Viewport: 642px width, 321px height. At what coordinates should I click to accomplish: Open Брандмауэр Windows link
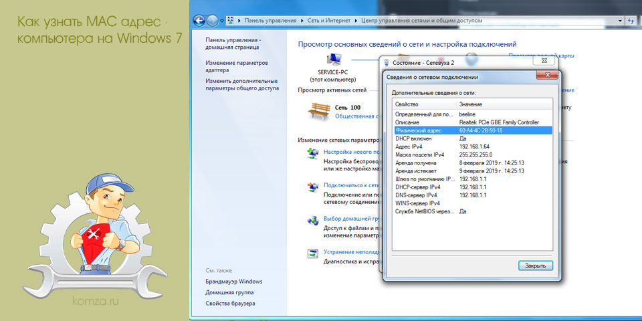pyautogui.click(x=234, y=282)
